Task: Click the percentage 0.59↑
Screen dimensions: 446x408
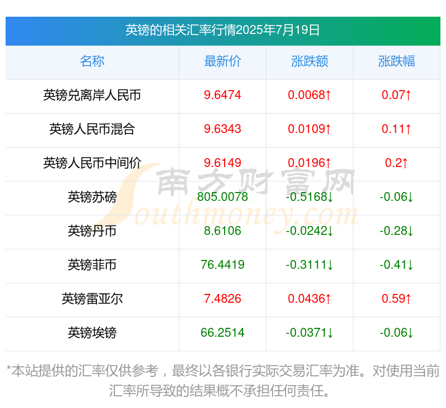Action: pyautogui.click(x=396, y=299)
